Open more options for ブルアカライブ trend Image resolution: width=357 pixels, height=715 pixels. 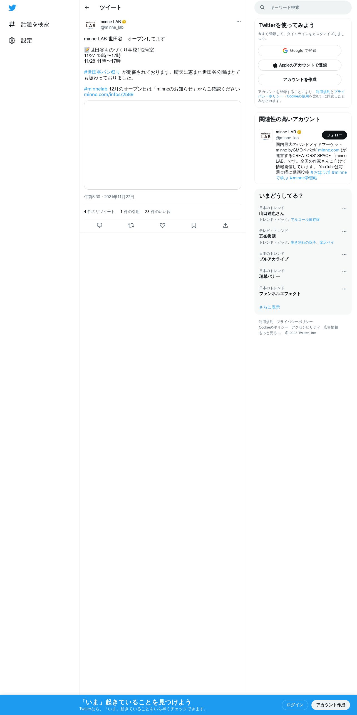tap(344, 254)
